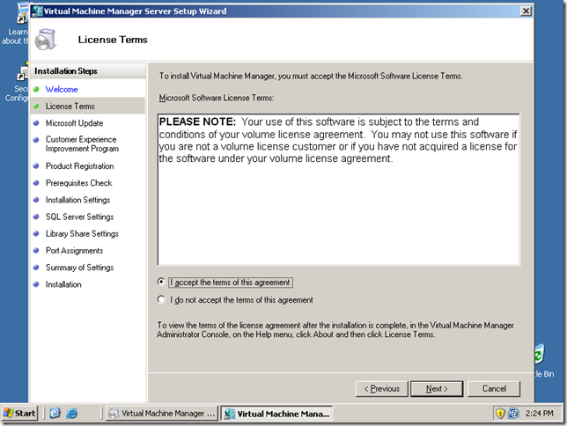Screen dimensions: 567x426
Task: Click the Microsoft Update step
Action: point(74,123)
